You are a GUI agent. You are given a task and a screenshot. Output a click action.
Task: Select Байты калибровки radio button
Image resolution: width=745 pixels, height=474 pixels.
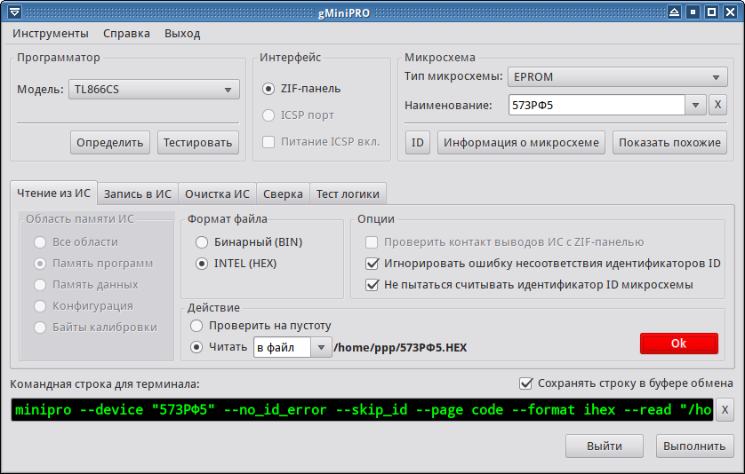click(x=40, y=328)
